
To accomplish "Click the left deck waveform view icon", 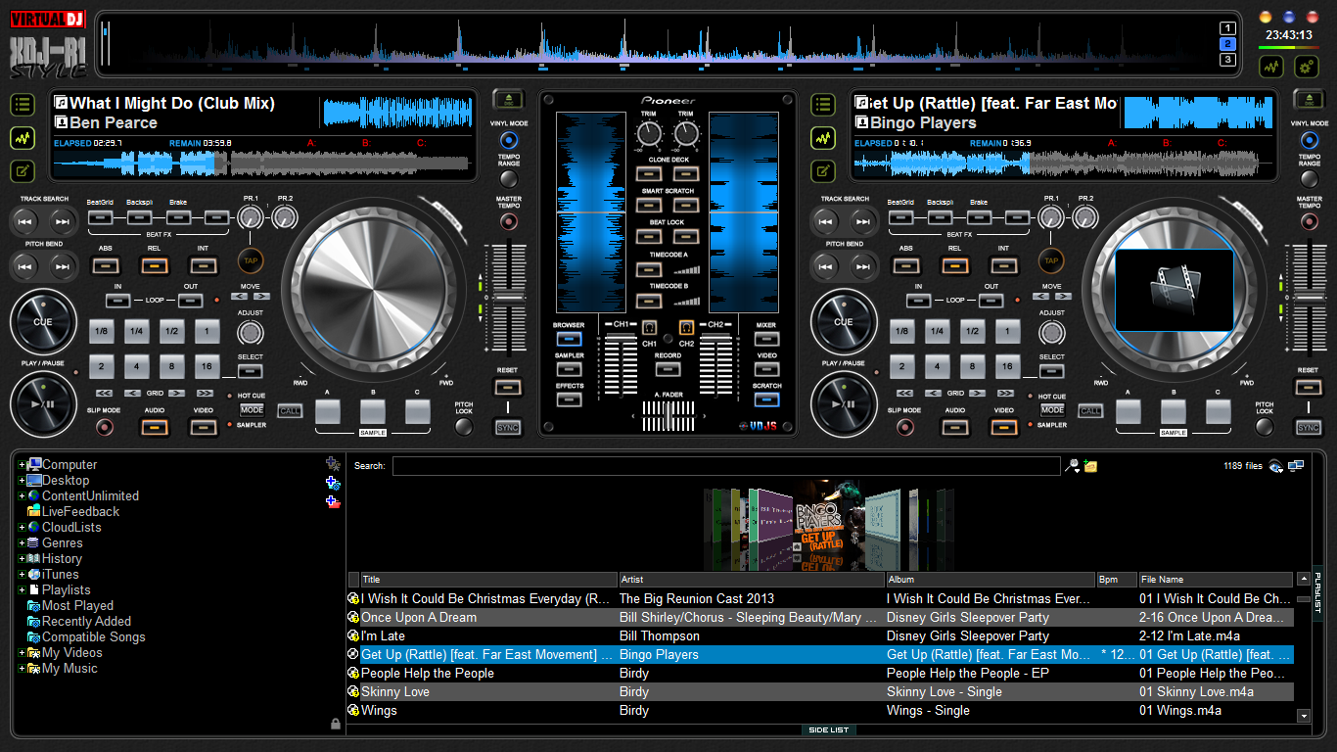I will [23, 138].
